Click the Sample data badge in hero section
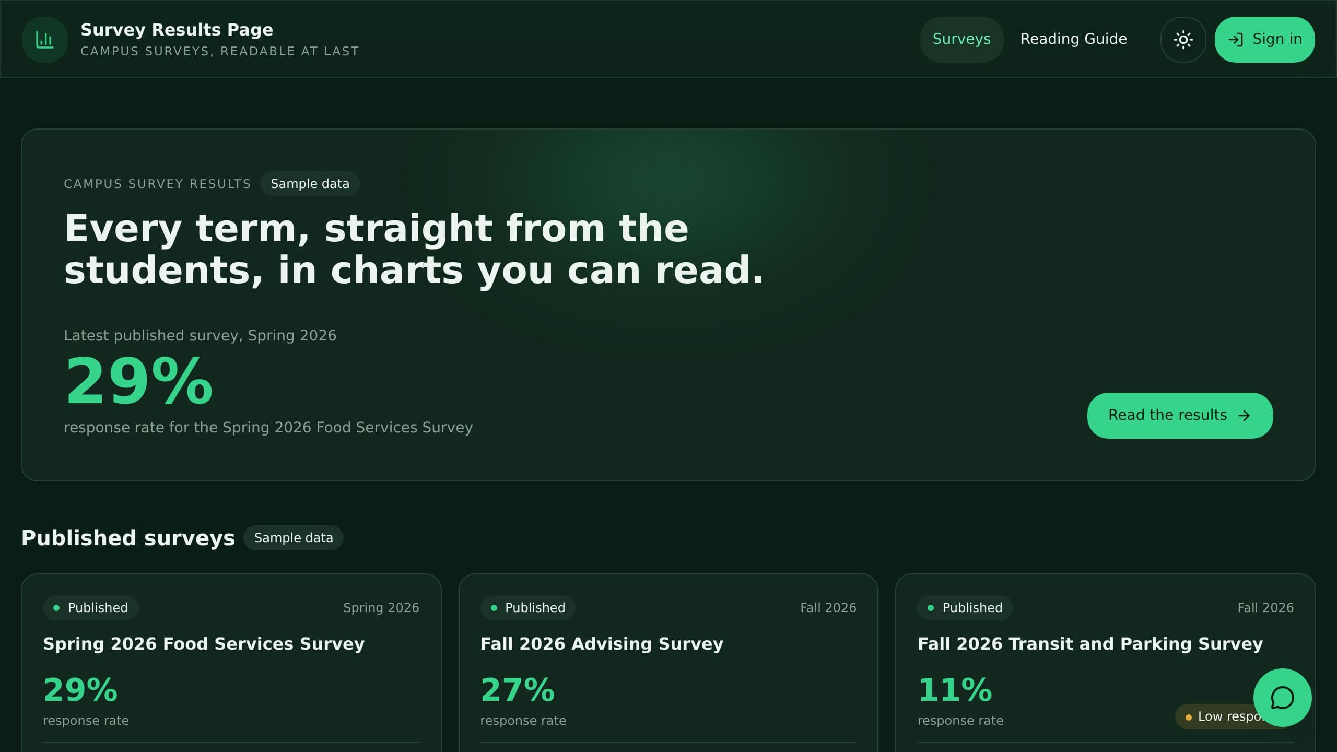This screenshot has height=752, width=1337. [x=310, y=184]
